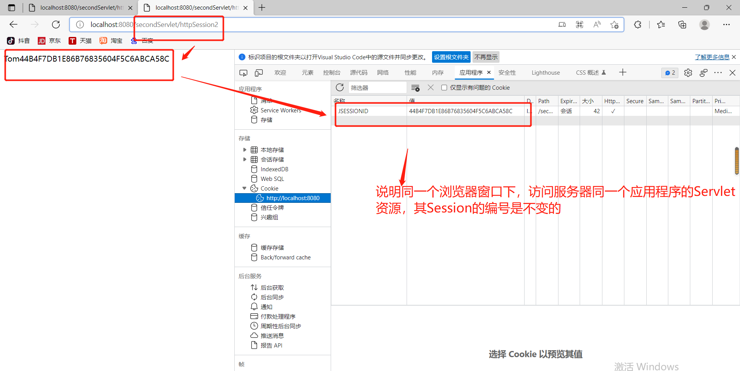
Task: Click the Secure column header
Action: [635, 101]
